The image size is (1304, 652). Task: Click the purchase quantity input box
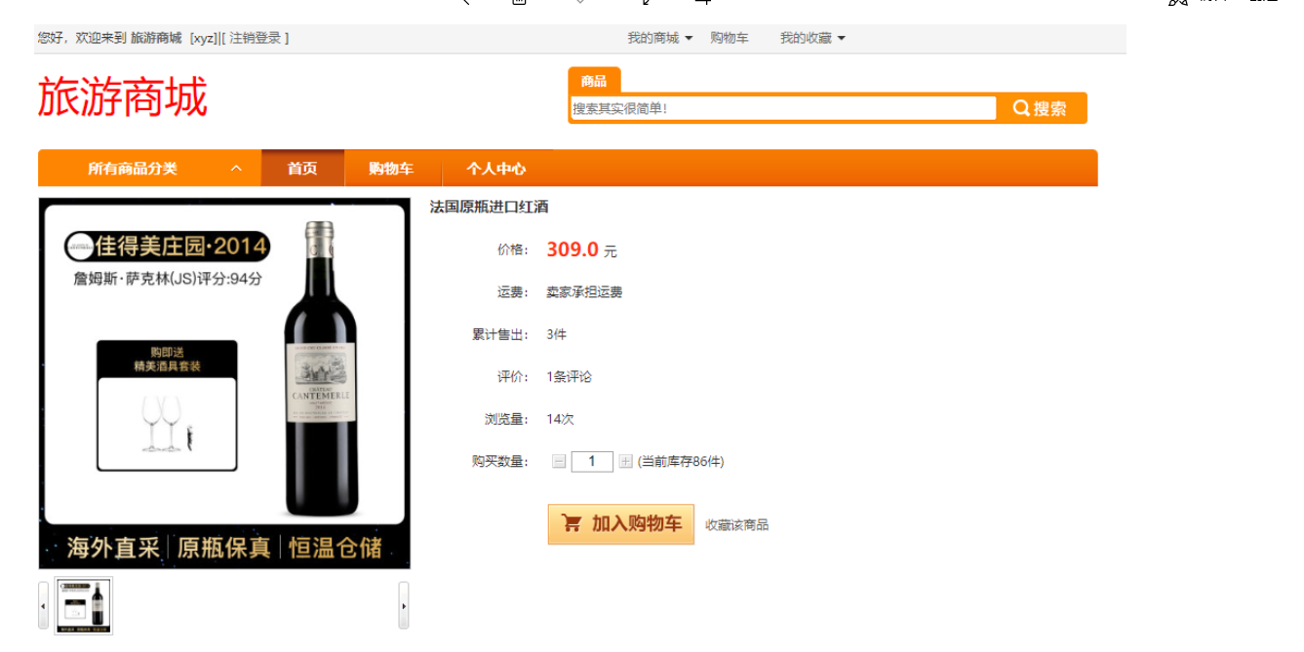(592, 461)
